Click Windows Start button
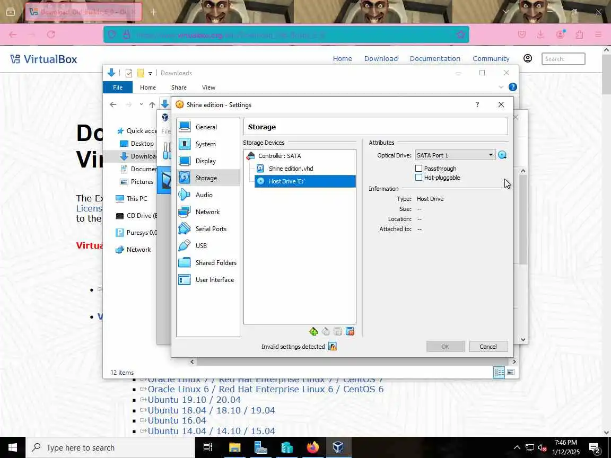 tap(13, 447)
